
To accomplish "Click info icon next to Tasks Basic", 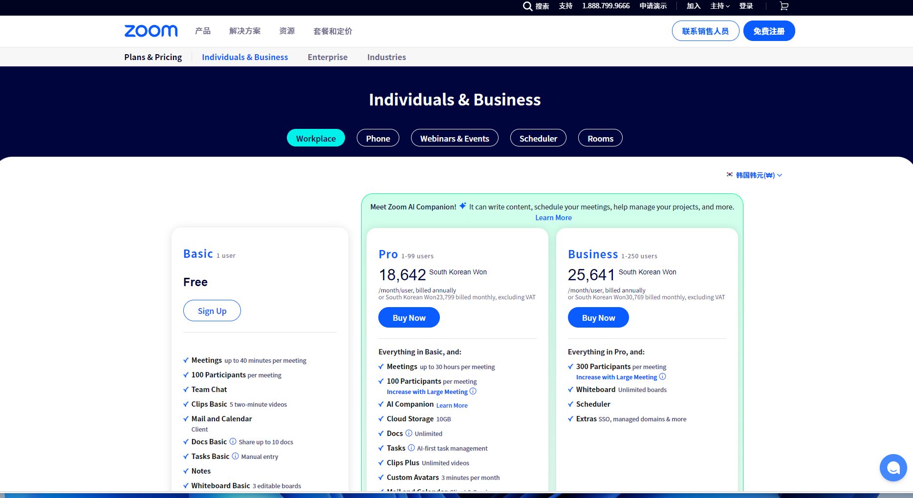I will point(235,456).
